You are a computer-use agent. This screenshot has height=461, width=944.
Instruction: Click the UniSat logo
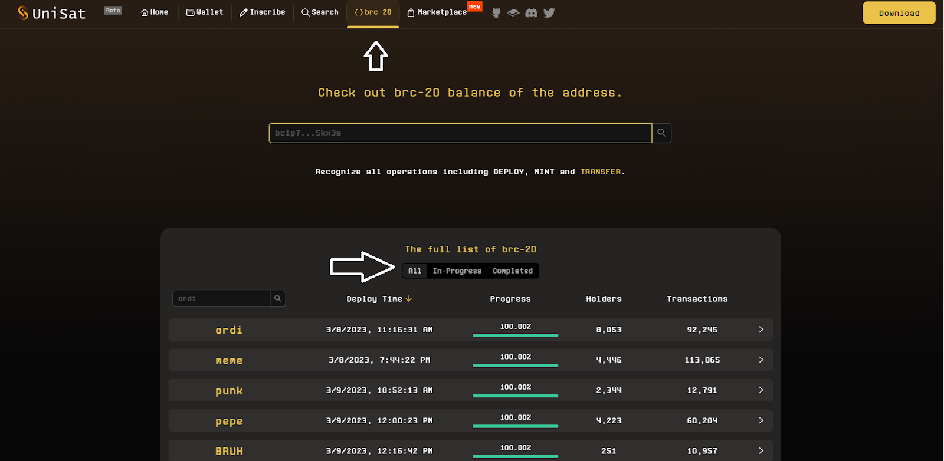51,13
